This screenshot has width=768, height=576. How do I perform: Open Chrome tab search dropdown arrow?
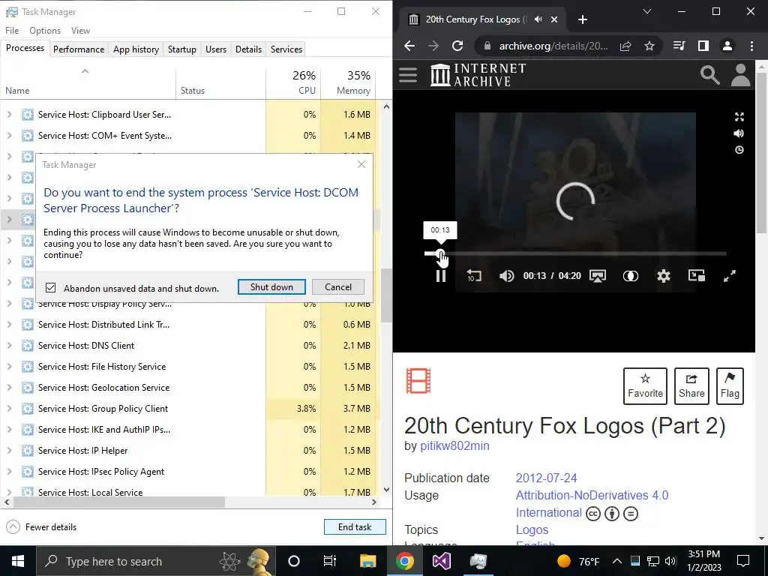tap(647, 11)
